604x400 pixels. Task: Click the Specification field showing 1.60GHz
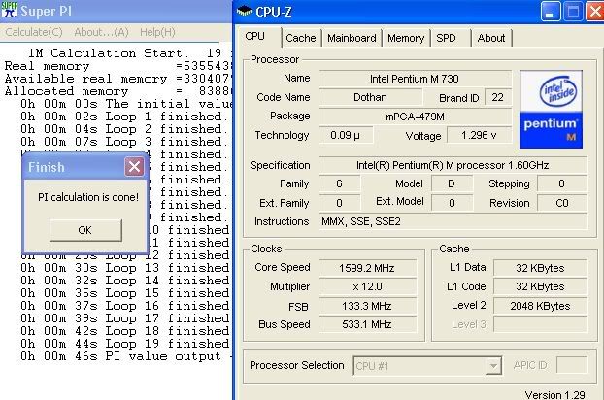453,165
